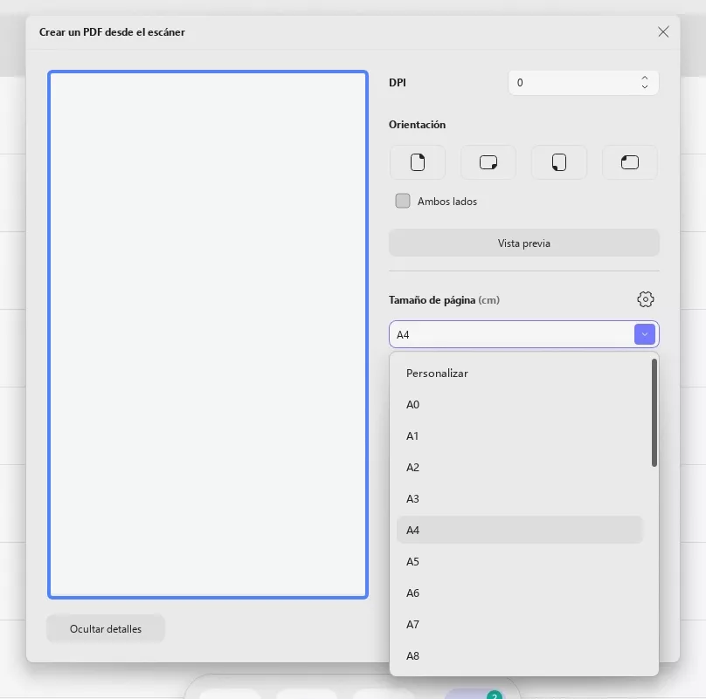Viewport: 706px width, 699px height.
Task: Choose A8 page size
Action: pyautogui.click(x=520, y=656)
